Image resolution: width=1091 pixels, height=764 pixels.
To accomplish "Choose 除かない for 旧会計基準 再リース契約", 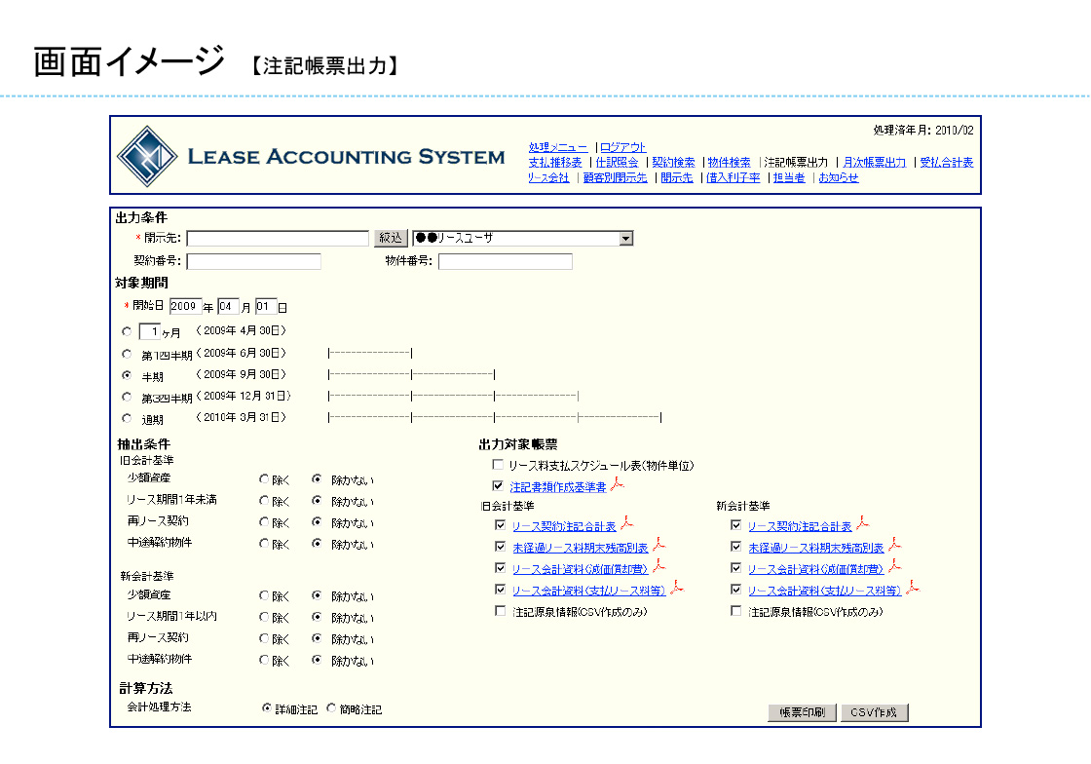I will click(x=317, y=522).
